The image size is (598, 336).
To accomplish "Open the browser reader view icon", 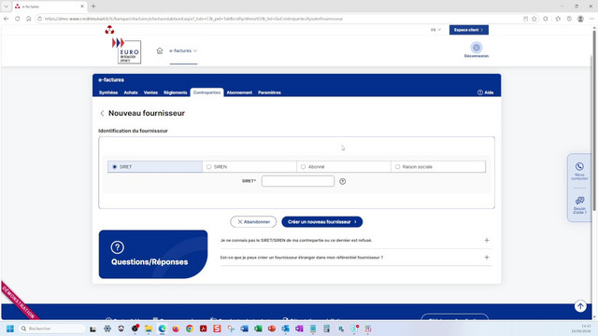I will (525, 19).
